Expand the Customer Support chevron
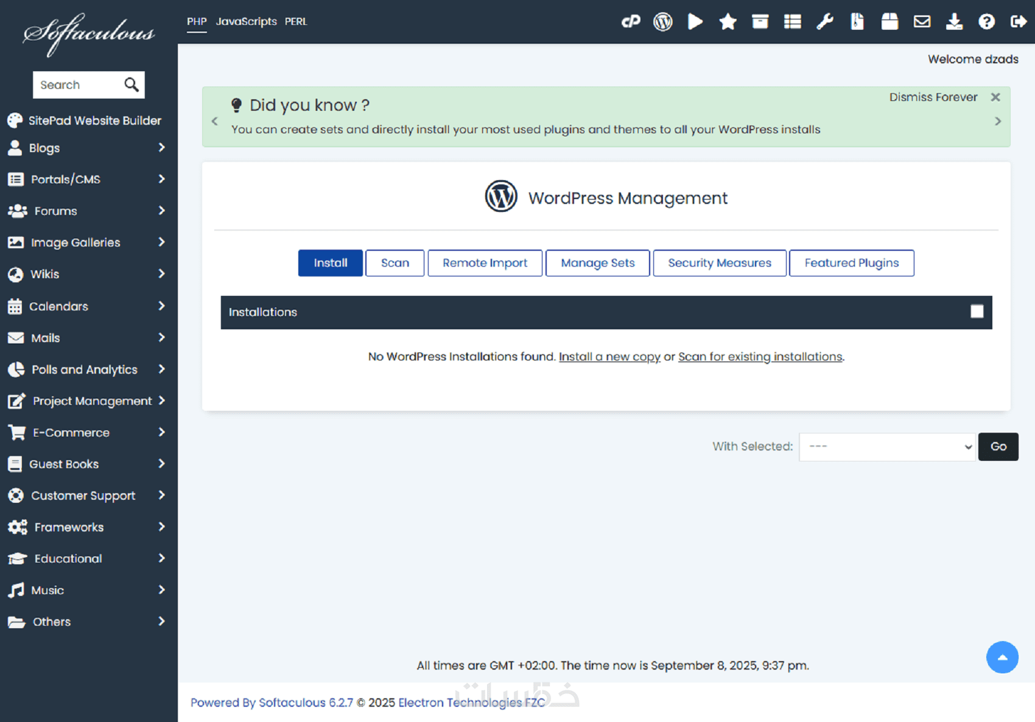 click(x=161, y=496)
